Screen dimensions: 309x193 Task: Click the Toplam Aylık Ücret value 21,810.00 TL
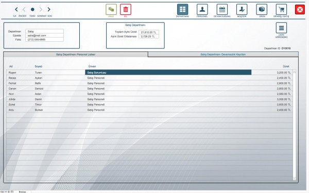[x=149, y=32]
